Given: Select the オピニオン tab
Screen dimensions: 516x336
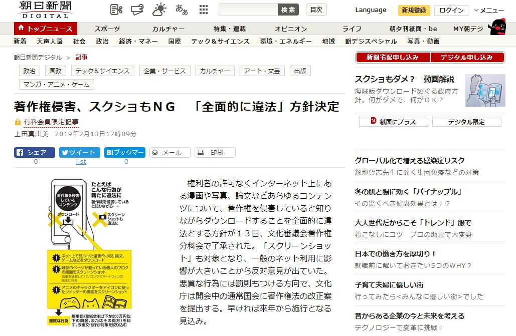Looking at the screenshot, I should (291, 29).
